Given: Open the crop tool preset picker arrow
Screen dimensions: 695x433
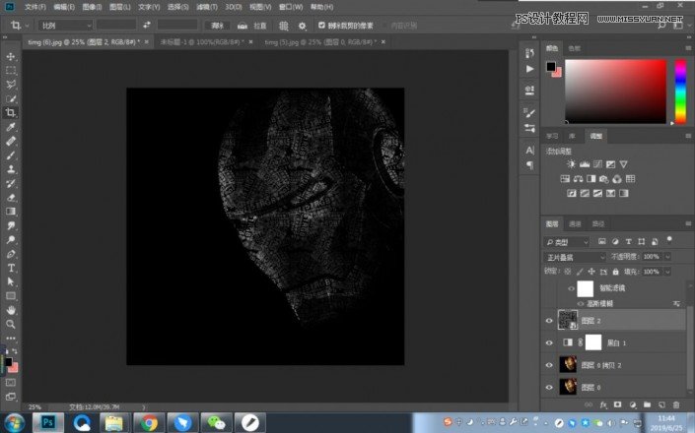Looking at the screenshot, I should tap(27, 26).
